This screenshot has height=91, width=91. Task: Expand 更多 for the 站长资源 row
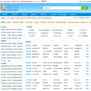88,80
